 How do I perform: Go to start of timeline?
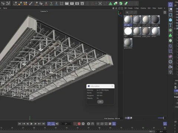tap(19, 124)
